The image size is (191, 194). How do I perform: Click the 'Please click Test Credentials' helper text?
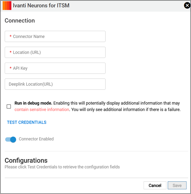tap(62, 167)
